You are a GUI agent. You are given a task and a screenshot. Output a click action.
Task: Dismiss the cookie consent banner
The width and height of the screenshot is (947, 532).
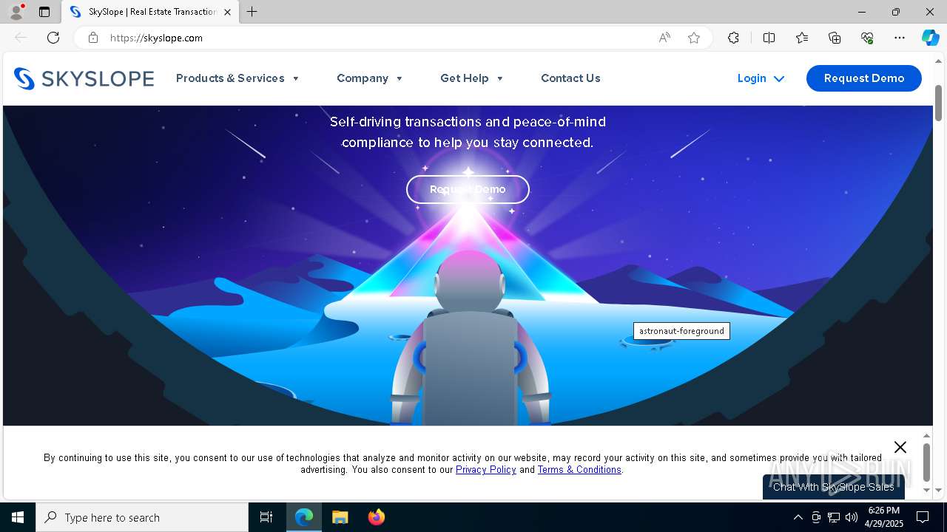point(900,447)
